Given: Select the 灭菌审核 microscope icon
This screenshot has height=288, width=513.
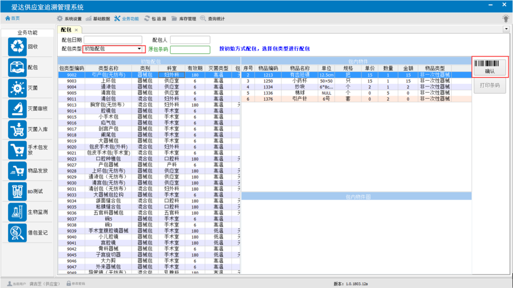Looking at the screenshot, I should coord(17,109).
